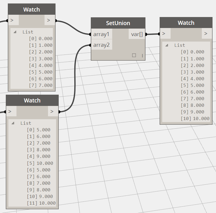The width and height of the screenshot is (216, 213).
Task: Select item [0] 5.000 in bottom-left Watch
Action: click(x=38, y=130)
